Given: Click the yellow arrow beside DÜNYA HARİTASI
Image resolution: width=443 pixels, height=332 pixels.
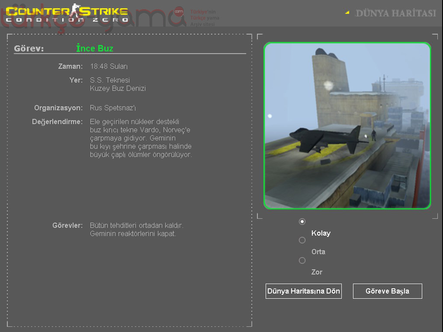Looking at the screenshot, I should coord(347,13).
